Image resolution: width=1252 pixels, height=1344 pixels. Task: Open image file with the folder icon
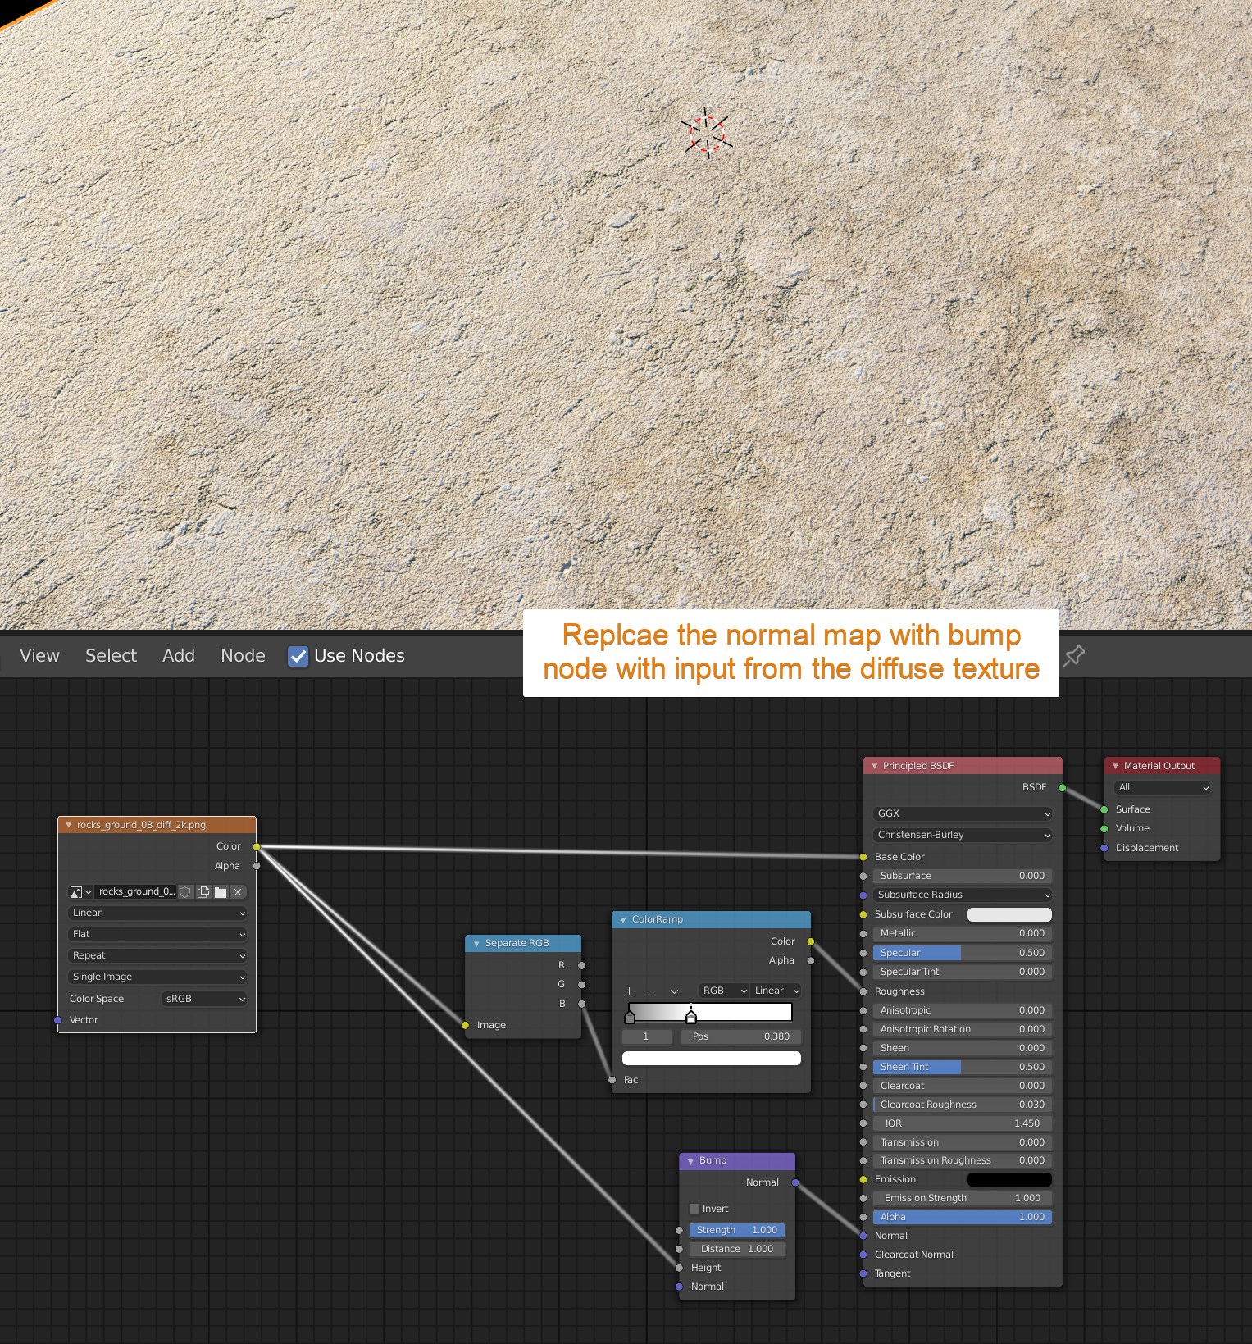click(x=221, y=892)
